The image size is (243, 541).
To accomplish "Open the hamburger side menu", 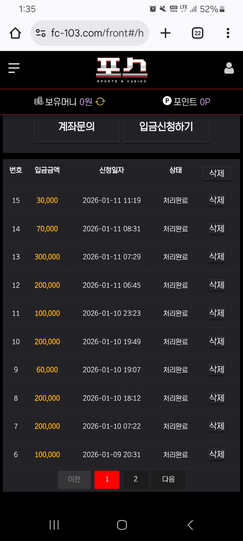I will 14,68.
